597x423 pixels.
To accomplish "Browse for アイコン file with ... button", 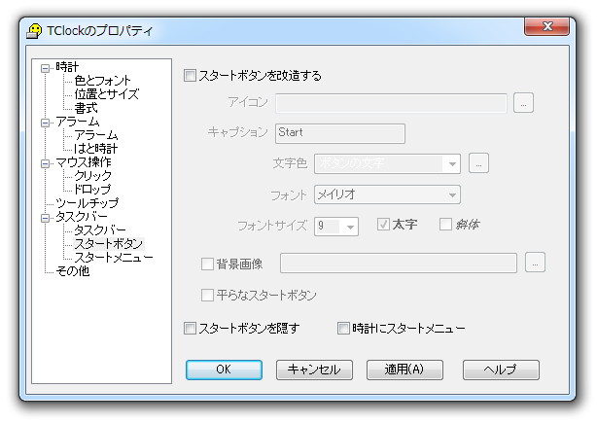I will pyautogui.click(x=523, y=103).
